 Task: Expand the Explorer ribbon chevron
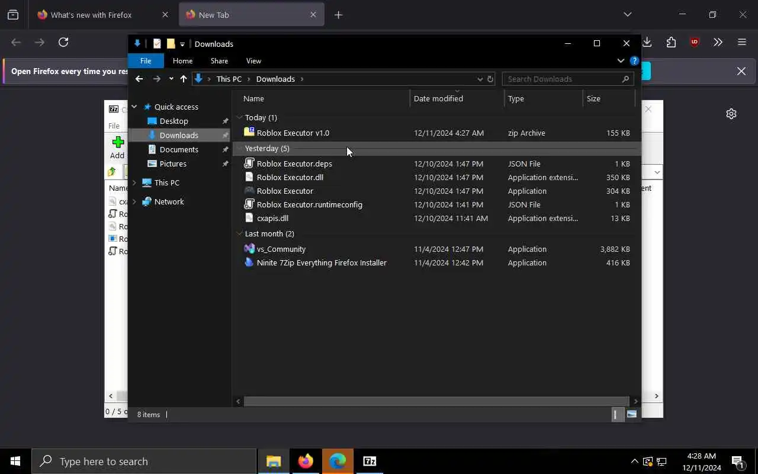(621, 60)
